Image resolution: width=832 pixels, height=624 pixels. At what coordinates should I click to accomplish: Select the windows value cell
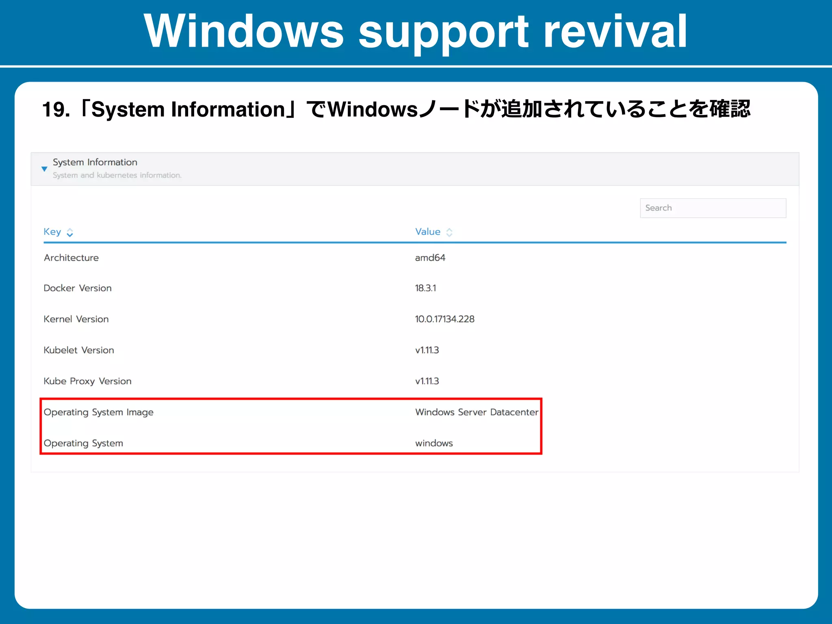pos(434,443)
